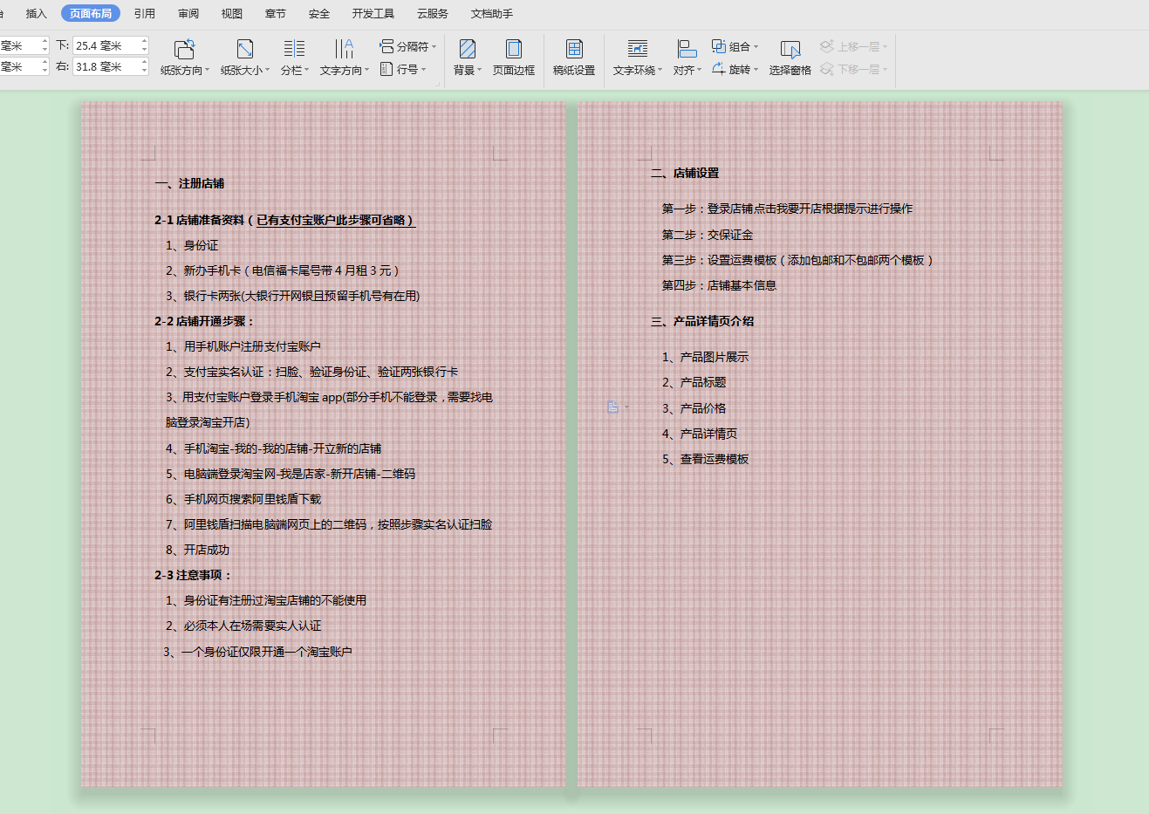The width and height of the screenshot is (1149, 814).
Task: Decrease right margin with down stepper arrow
Action: tap(144, 71)
